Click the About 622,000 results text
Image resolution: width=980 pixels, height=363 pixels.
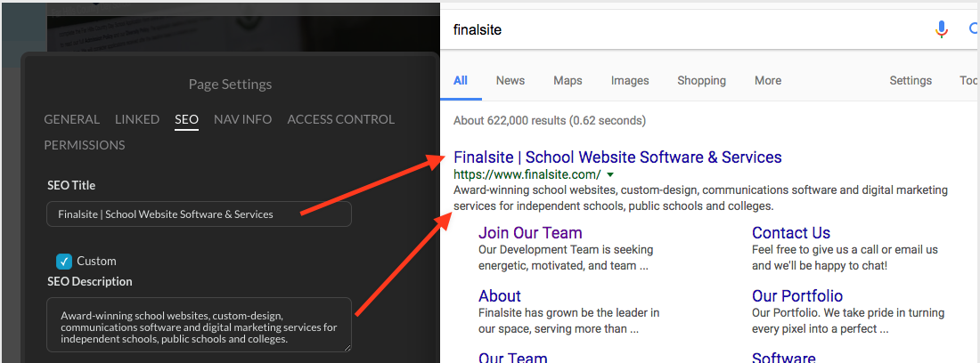pos(550,120)
